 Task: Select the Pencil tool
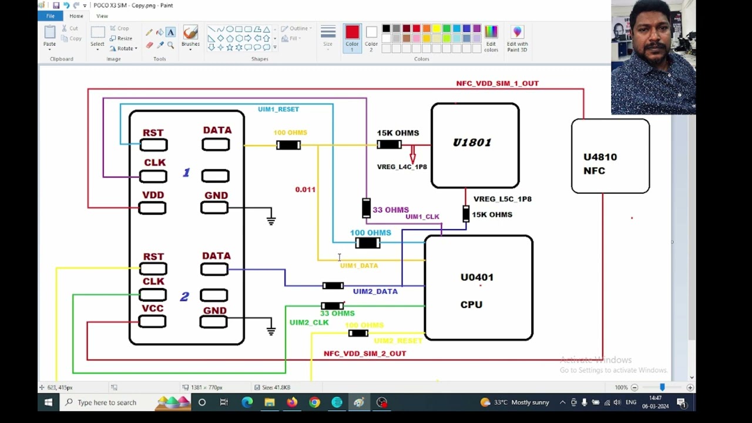(x=149, y=32)
